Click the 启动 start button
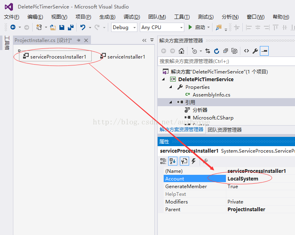 pyautogui.click(x=197, y=27)
